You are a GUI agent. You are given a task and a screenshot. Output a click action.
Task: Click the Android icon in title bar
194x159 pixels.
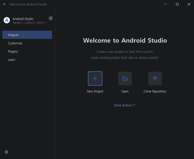pyautogui.click(x=4, y=4)
